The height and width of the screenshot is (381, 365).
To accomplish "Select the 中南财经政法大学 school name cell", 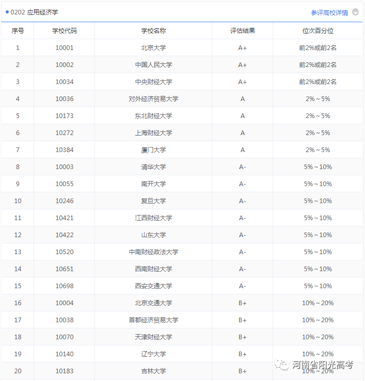I will (x=153, y=252).
